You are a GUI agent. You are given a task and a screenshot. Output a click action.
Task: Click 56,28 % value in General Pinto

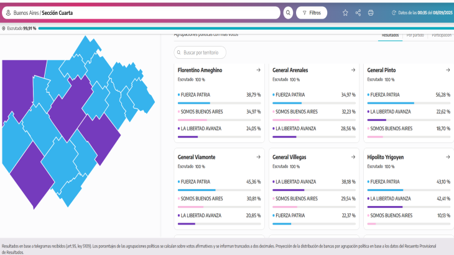point(443,95)
